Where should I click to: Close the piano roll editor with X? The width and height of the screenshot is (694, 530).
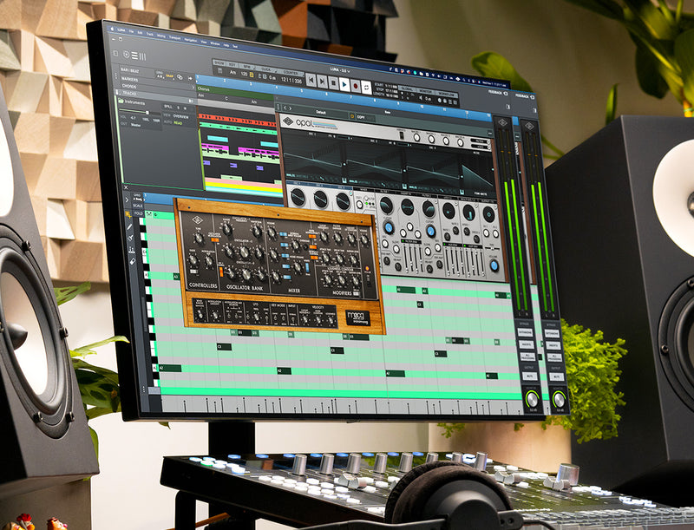pos(126,187)
